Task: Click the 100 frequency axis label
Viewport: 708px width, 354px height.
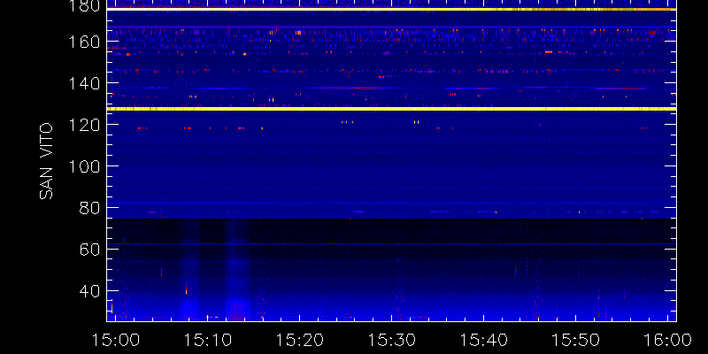Action: point(83,166)
